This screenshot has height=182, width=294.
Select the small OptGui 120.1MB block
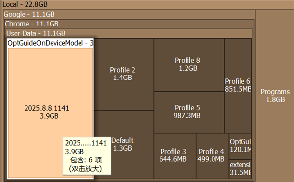click(x=240, y=146)
